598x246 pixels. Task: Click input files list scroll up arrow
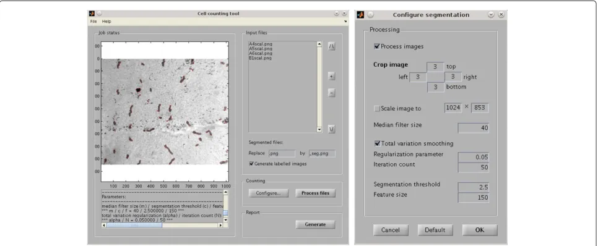tap(319, 44)
